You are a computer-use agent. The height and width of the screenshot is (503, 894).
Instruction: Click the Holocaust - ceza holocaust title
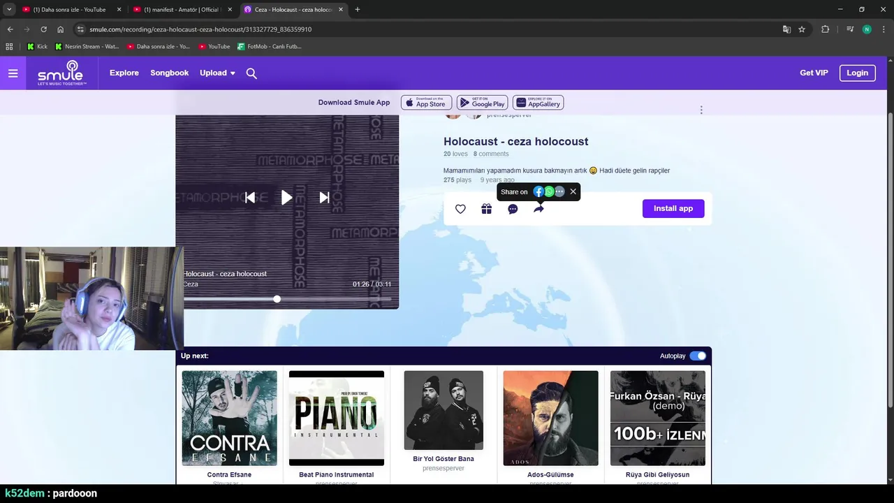[516, 141]
